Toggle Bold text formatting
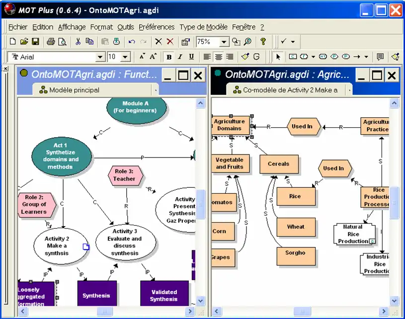The image size is (405, 319). click(x=169, y=57)
